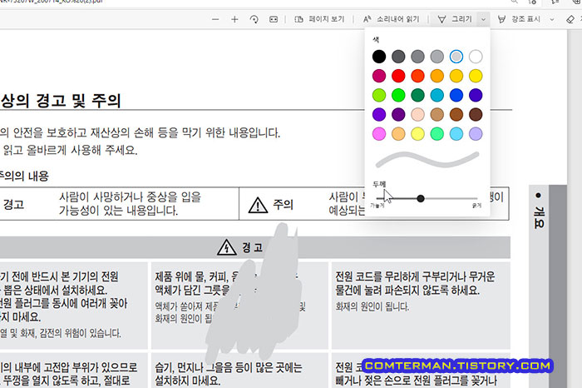Choose the orange swatch
The height and width of the screenshot is (388, 582).
(x=436, y=76)
